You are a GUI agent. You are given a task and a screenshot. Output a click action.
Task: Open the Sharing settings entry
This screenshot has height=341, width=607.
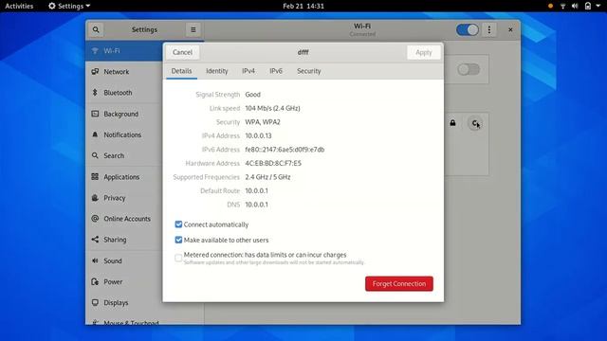coord(125,240)
